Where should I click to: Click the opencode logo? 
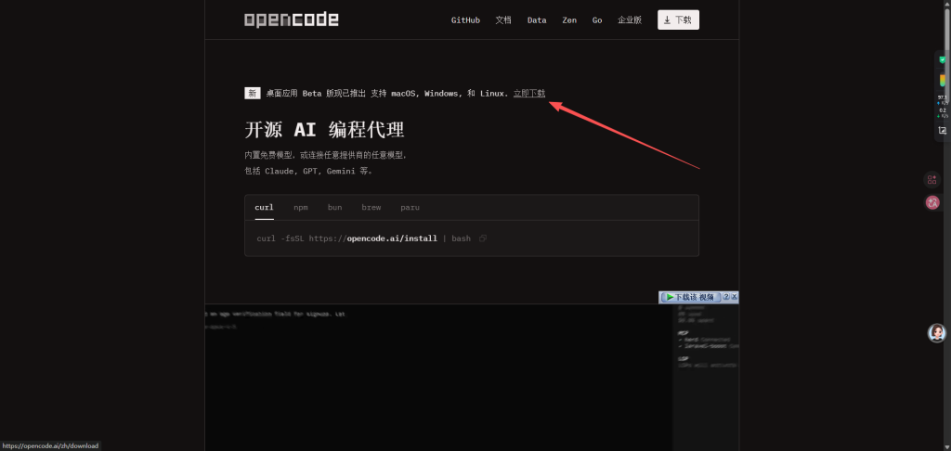(x=291, y=19)
